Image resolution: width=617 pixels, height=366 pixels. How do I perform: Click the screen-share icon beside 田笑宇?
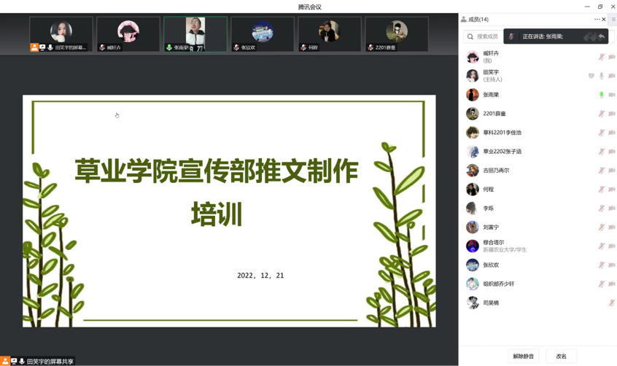[591, 76]
